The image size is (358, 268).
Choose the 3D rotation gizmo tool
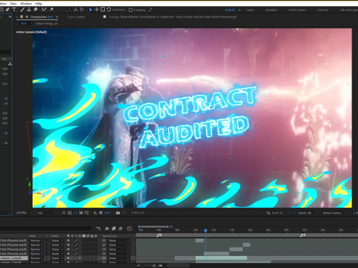109,10
